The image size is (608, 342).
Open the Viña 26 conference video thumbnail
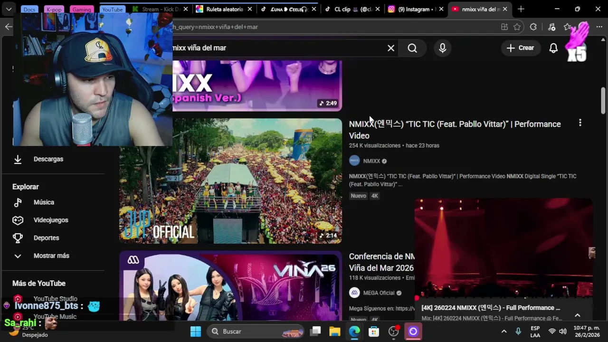[230, 285]
